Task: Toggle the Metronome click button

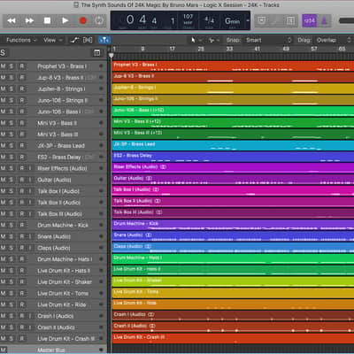Action: click(324, 20)
